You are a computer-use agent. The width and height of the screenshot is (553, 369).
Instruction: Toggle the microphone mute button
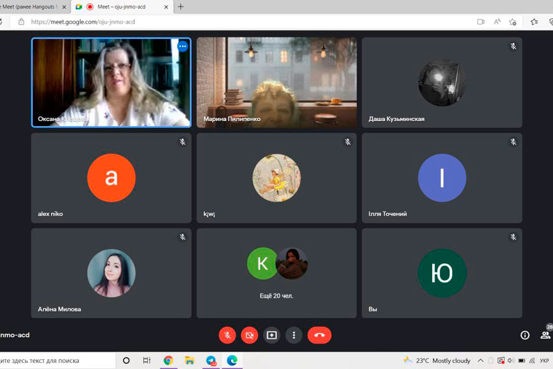tap(227, 335)
